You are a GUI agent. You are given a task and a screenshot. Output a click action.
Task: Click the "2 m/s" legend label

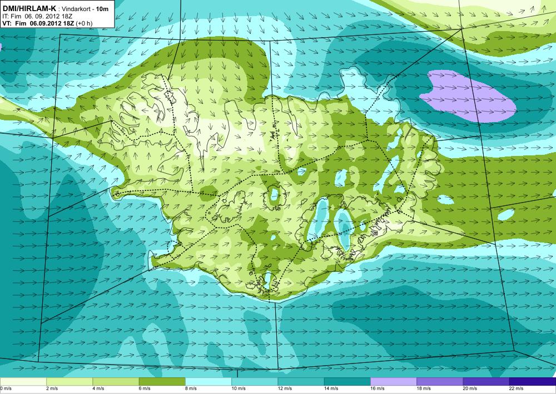tap(52, 388)
